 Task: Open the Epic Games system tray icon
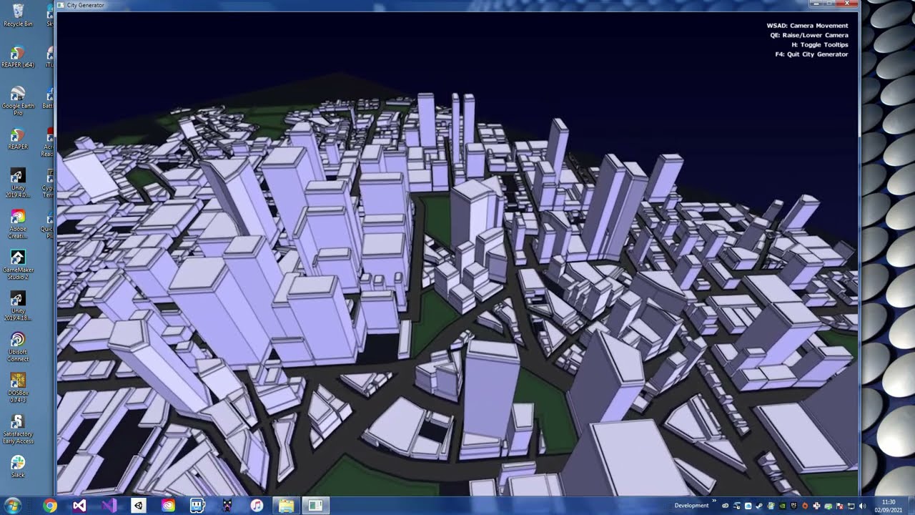pos(794,506)
